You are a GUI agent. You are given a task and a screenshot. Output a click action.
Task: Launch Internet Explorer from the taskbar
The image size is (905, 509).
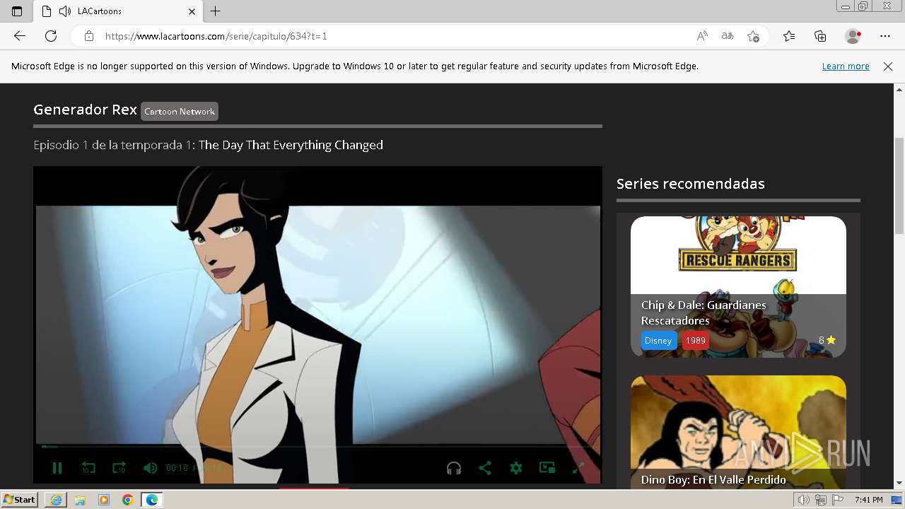click(56, 500)
